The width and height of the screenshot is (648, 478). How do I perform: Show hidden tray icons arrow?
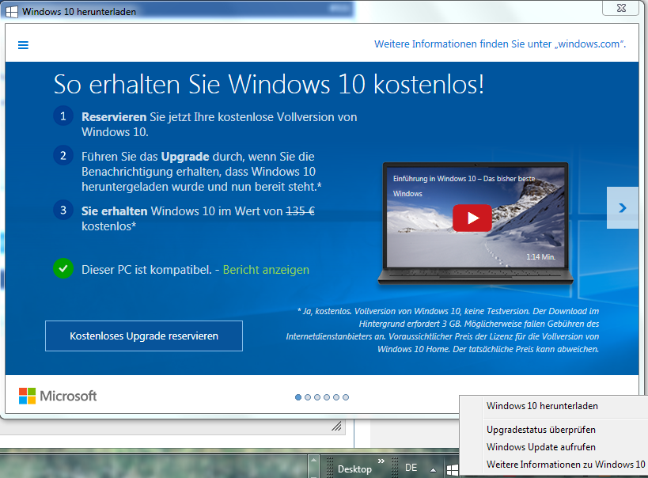pos(433,470)
